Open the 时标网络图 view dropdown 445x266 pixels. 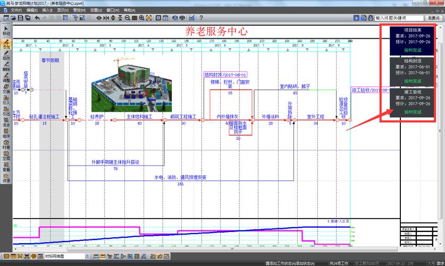coord(87,256)
